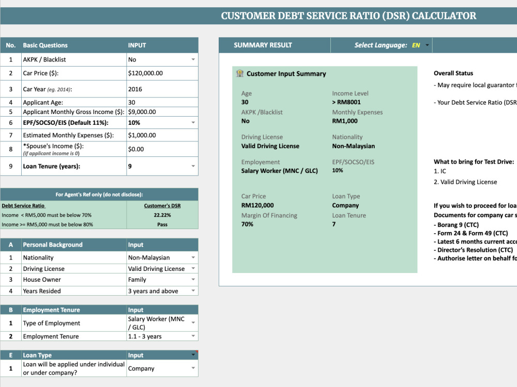
Task: Open the EPF/SOCSO/EIS percentage dropdown
Action: [194, 122]
